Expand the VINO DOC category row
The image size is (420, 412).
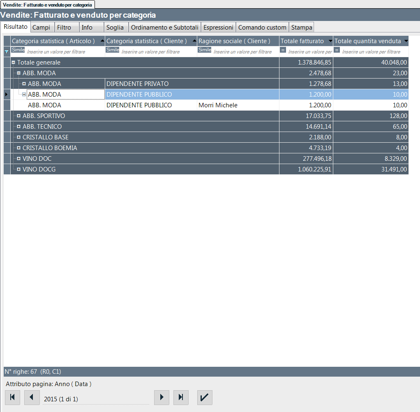[x=18, y=159]
